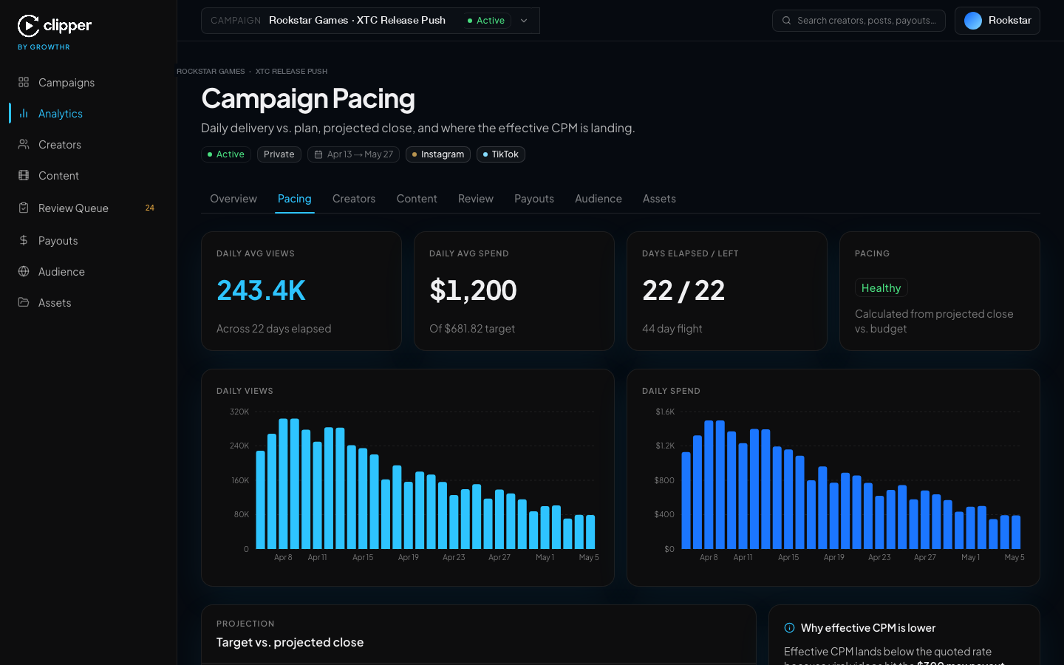Click the $1,200 daily avg spend value

pyautogui.click(x=473, y=290)
